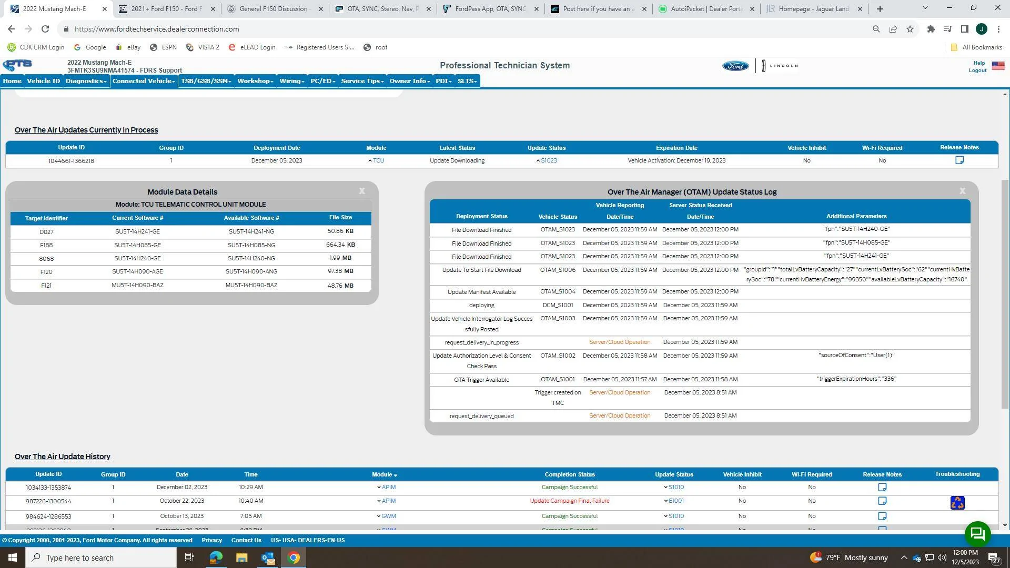The image size is (1010, 568).
Task: Open the TSB/GSB/SSM dropdown menu
Action: click(x=206, y=81)
